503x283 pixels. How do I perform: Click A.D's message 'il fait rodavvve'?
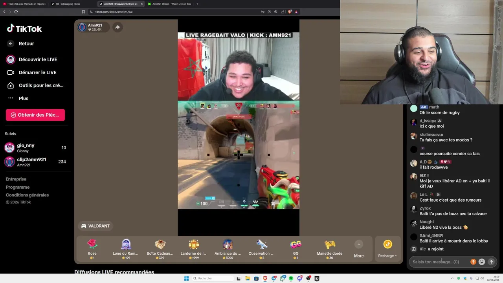[433, 167]
